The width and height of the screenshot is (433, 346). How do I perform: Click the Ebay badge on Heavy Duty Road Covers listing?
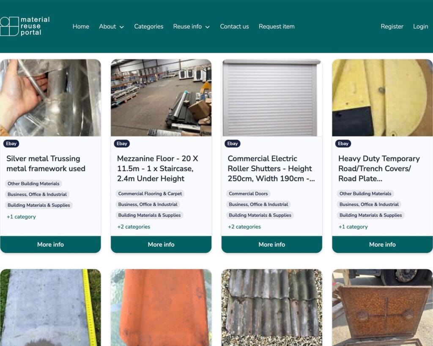tap(343, 144)
